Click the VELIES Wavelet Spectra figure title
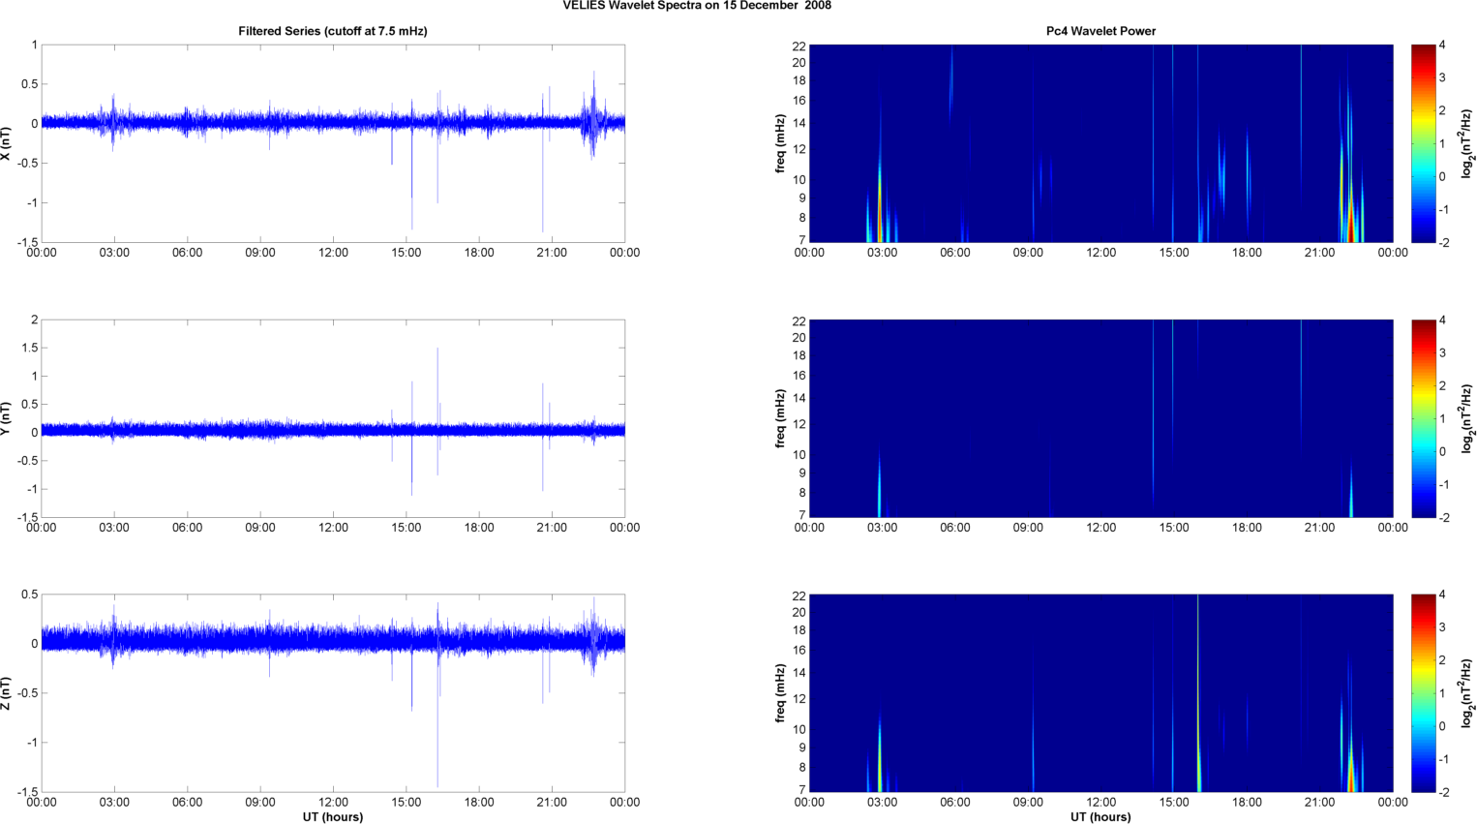Screen dimensions: 1477x824 point(697,6)
